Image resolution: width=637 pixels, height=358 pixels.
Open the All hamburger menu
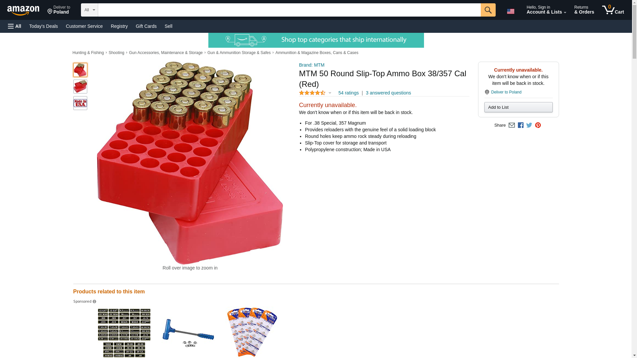(x=15, y=26)
